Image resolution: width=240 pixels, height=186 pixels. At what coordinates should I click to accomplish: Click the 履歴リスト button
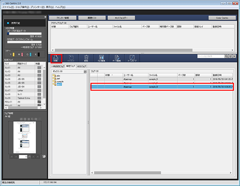[x=92, y=18]
